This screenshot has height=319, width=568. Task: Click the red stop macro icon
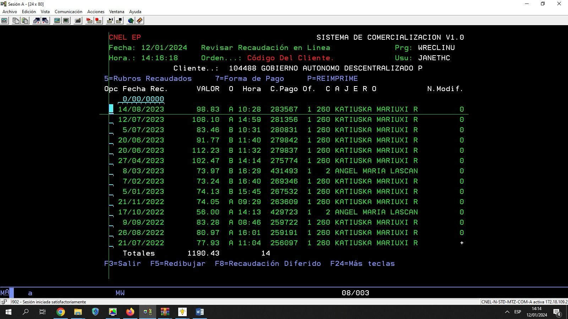pos(98,21)
